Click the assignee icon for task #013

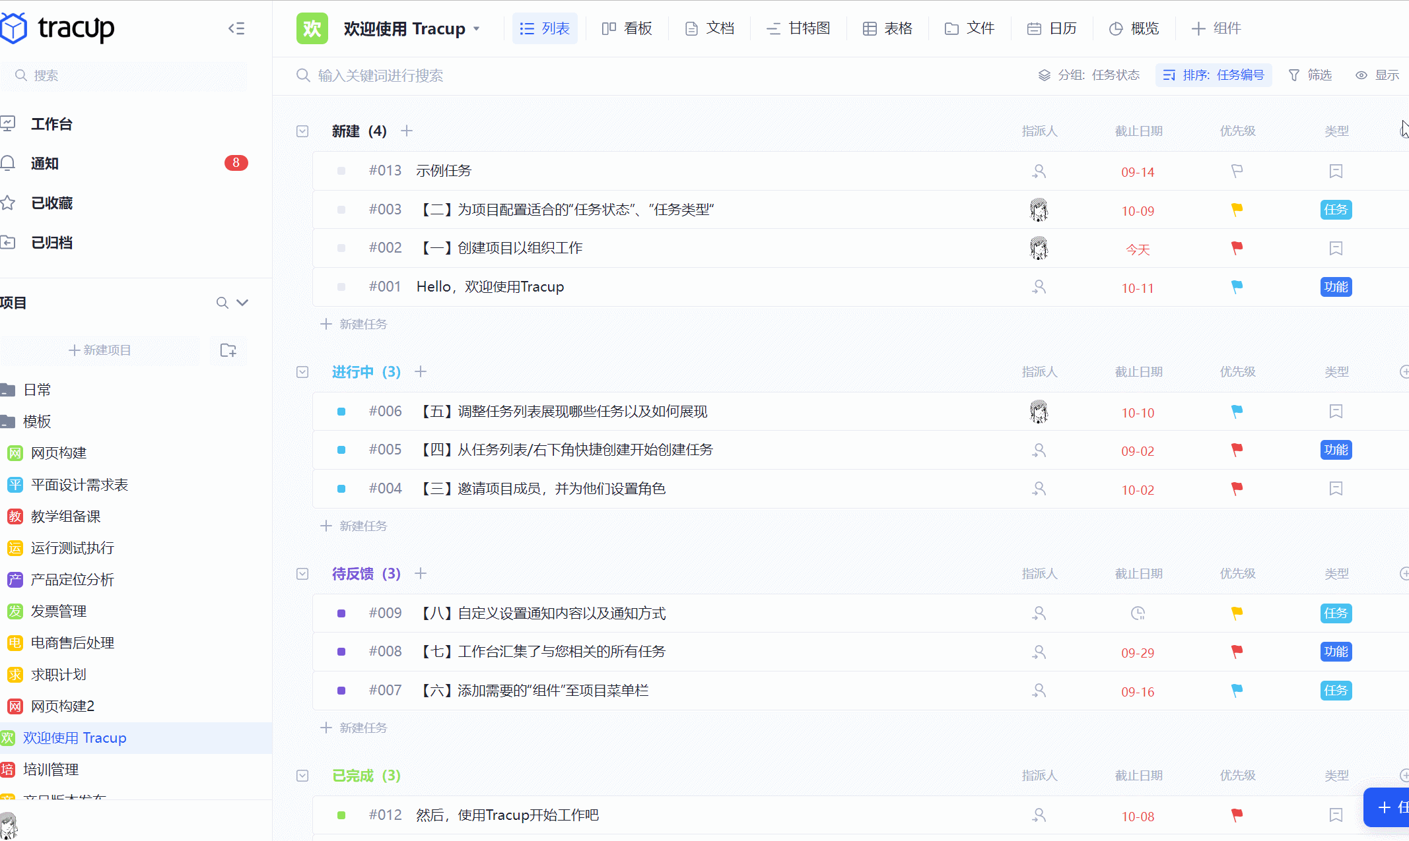pos(1039,171)
